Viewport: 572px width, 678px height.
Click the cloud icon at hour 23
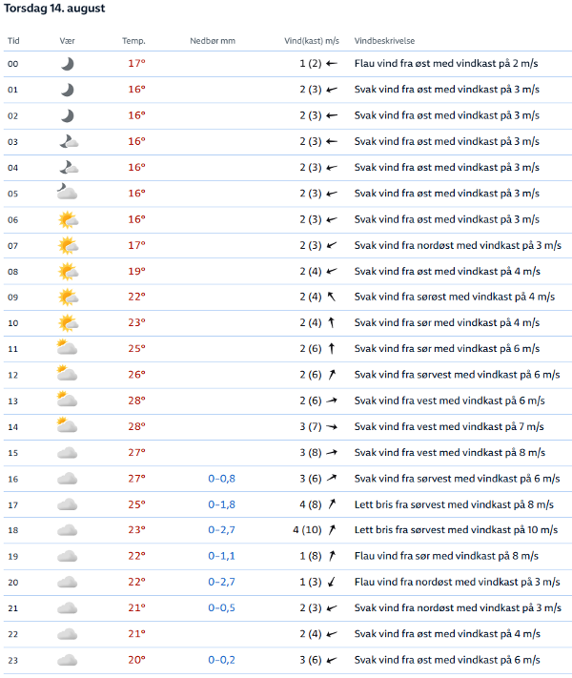tap(67, 659)
